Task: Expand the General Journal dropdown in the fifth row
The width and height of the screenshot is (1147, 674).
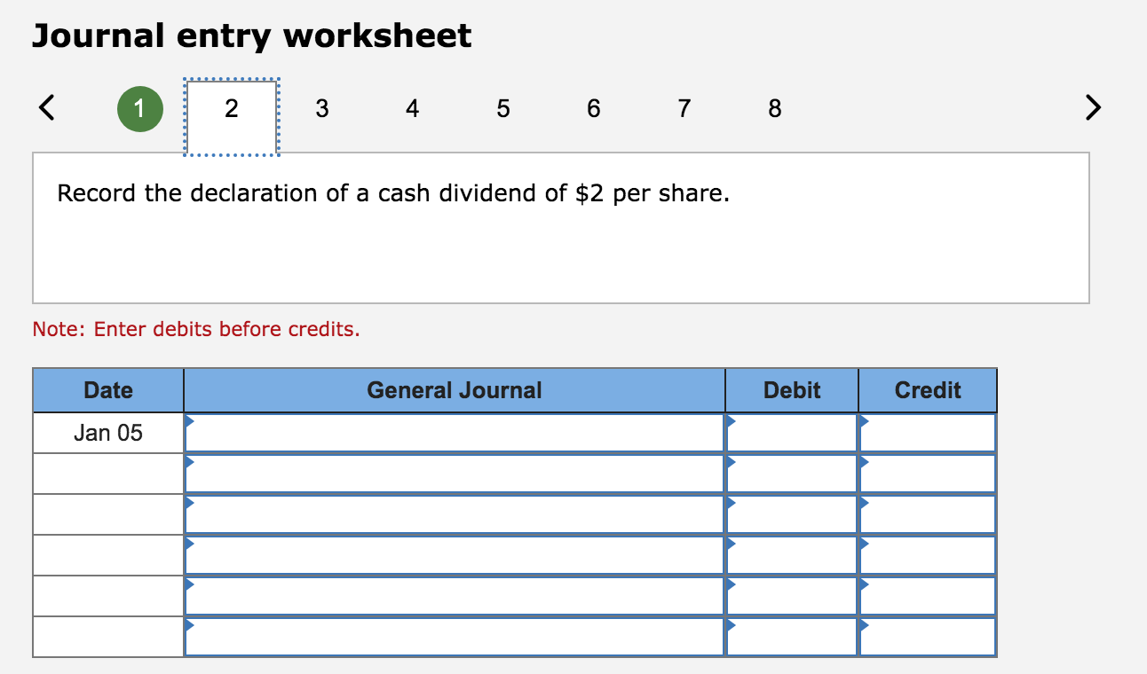Action: 455,596
